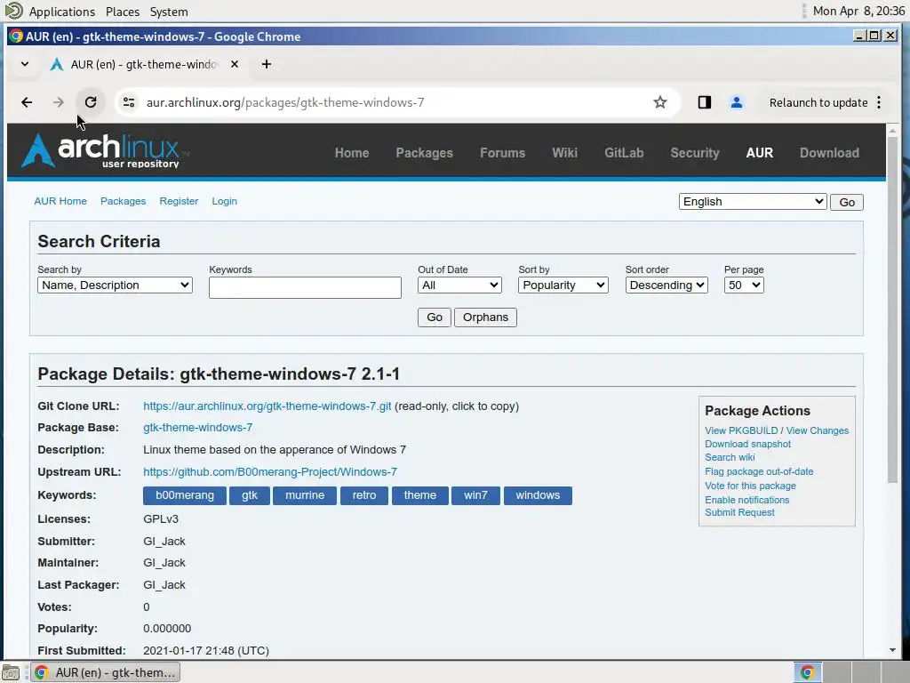This screenshot has height=683, width=910.
Task: Open Search wiki link
Action: [x=730, y=458]
